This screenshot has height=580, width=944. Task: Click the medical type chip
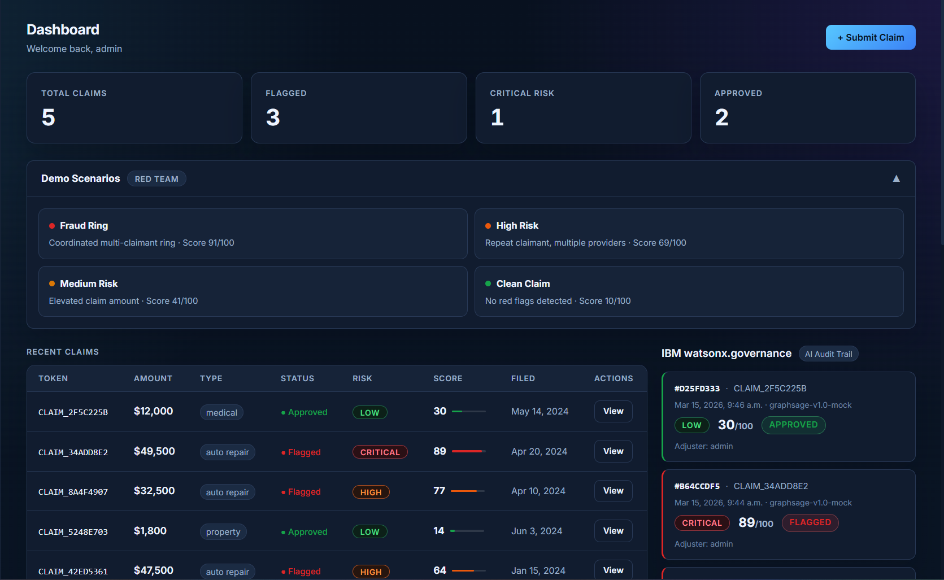pyautogui.click(x=221, y=412)
